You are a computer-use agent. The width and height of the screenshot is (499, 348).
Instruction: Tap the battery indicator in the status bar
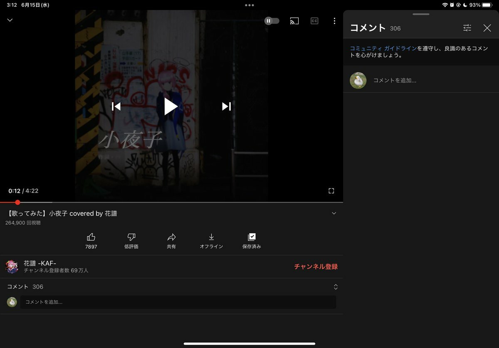pos(487,5)
